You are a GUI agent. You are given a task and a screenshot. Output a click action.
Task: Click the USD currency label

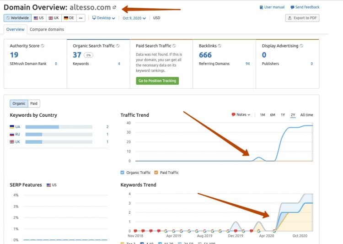156,18
